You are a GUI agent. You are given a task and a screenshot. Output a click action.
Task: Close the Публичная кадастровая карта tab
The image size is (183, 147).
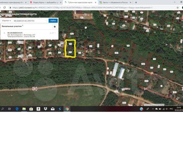(x=95, y=2)
